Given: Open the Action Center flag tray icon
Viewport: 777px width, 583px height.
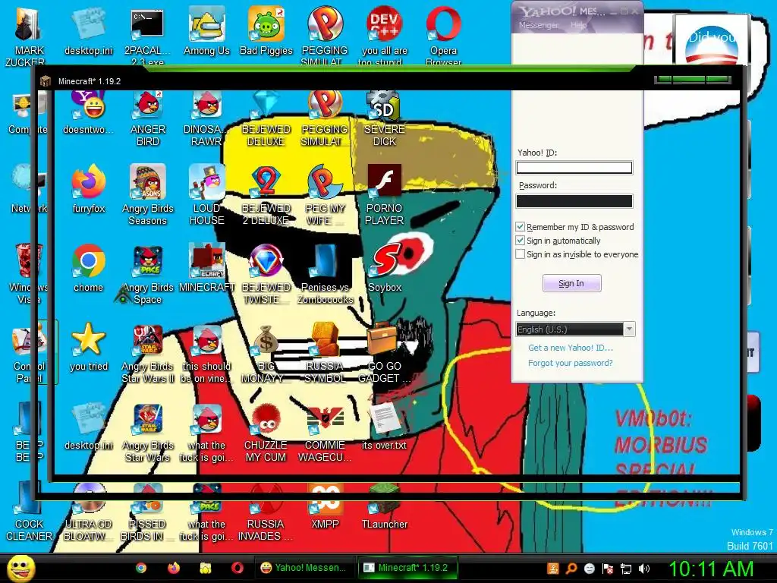Looking at the screenshot, I should point(608,569).
